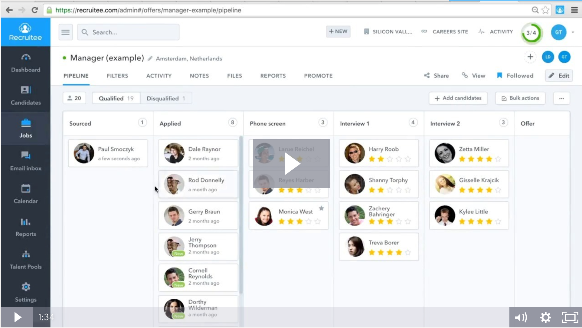
Task: Add a team member with plus icon
Action: [530, 57]
